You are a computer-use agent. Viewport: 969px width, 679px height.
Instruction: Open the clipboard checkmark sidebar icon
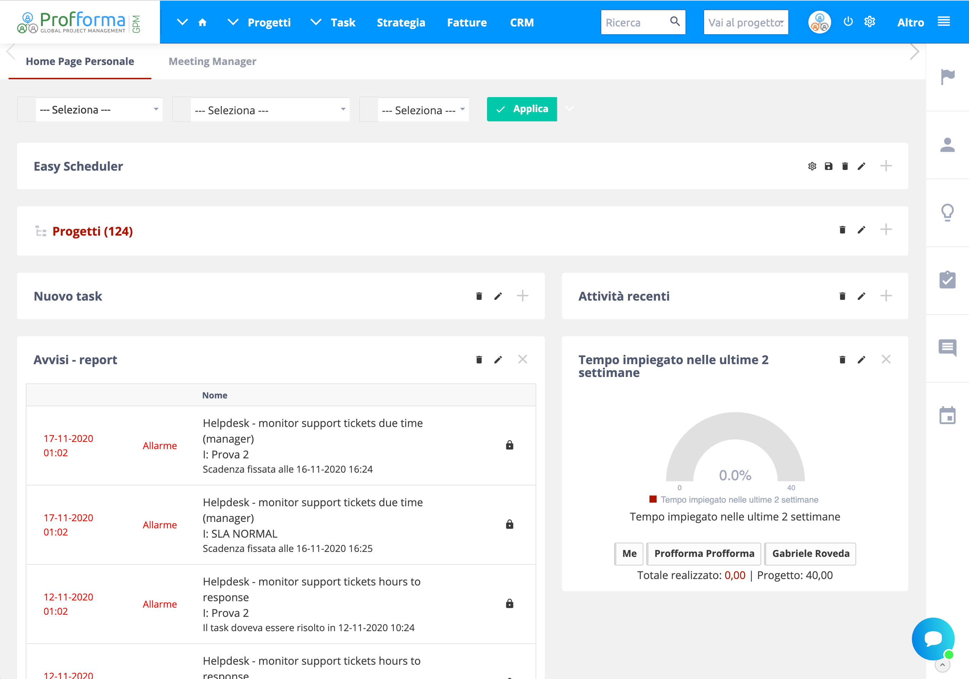pos(948,280)
